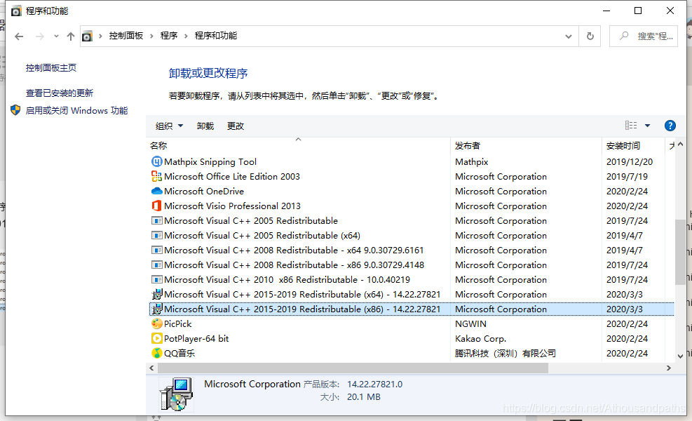
Task: Click the shield icon beside Windows 功能
Action: tap(15, 110)
